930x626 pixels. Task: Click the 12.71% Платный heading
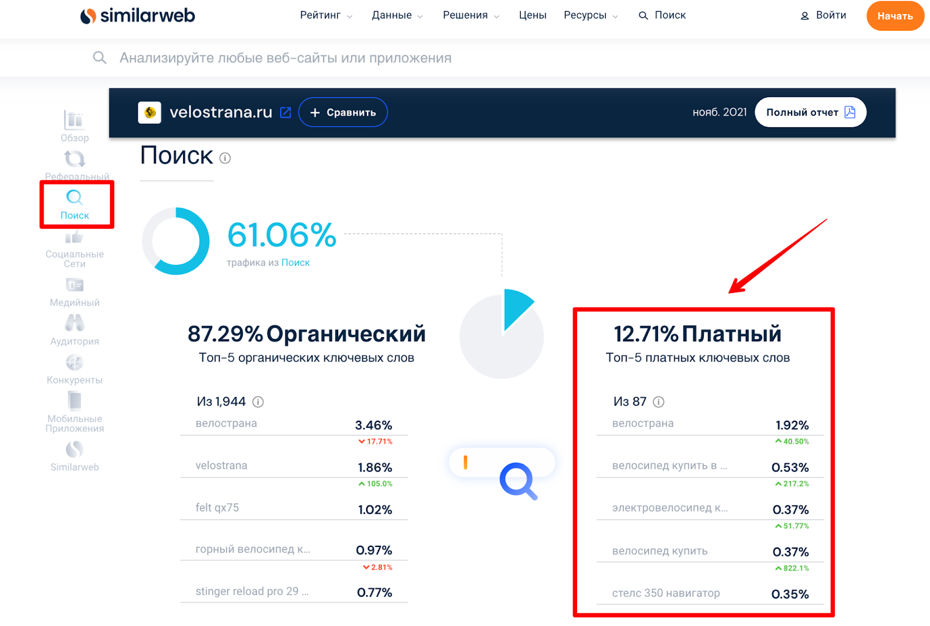(697, 334)
